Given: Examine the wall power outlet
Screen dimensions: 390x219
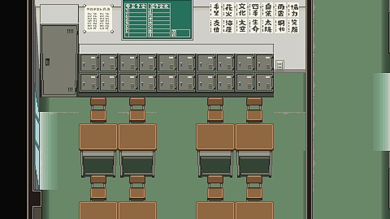Looking at the screenshot, I should click(280, 65).
